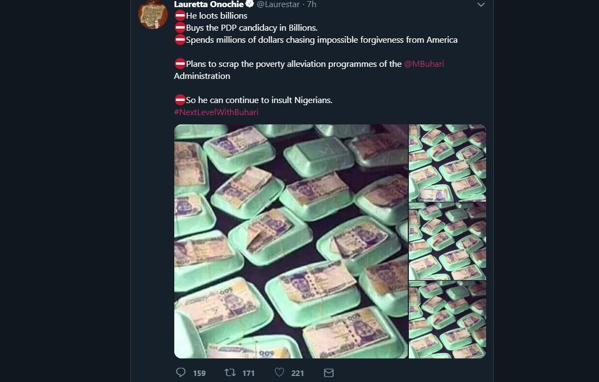This screenshot has height=382, width=599.
Task: Click the 159 replies count
Action: pyautogui.click(x=199, y=373)
